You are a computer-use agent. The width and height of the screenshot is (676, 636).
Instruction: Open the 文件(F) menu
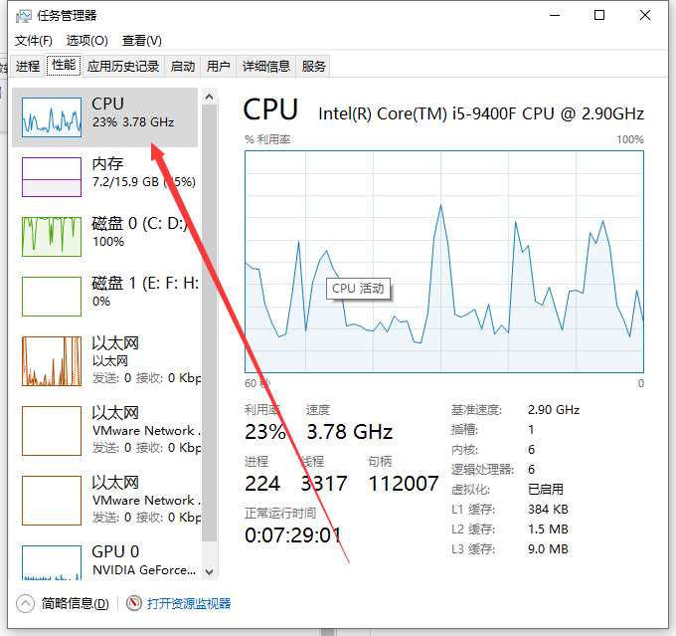click(x=33, y=41)
